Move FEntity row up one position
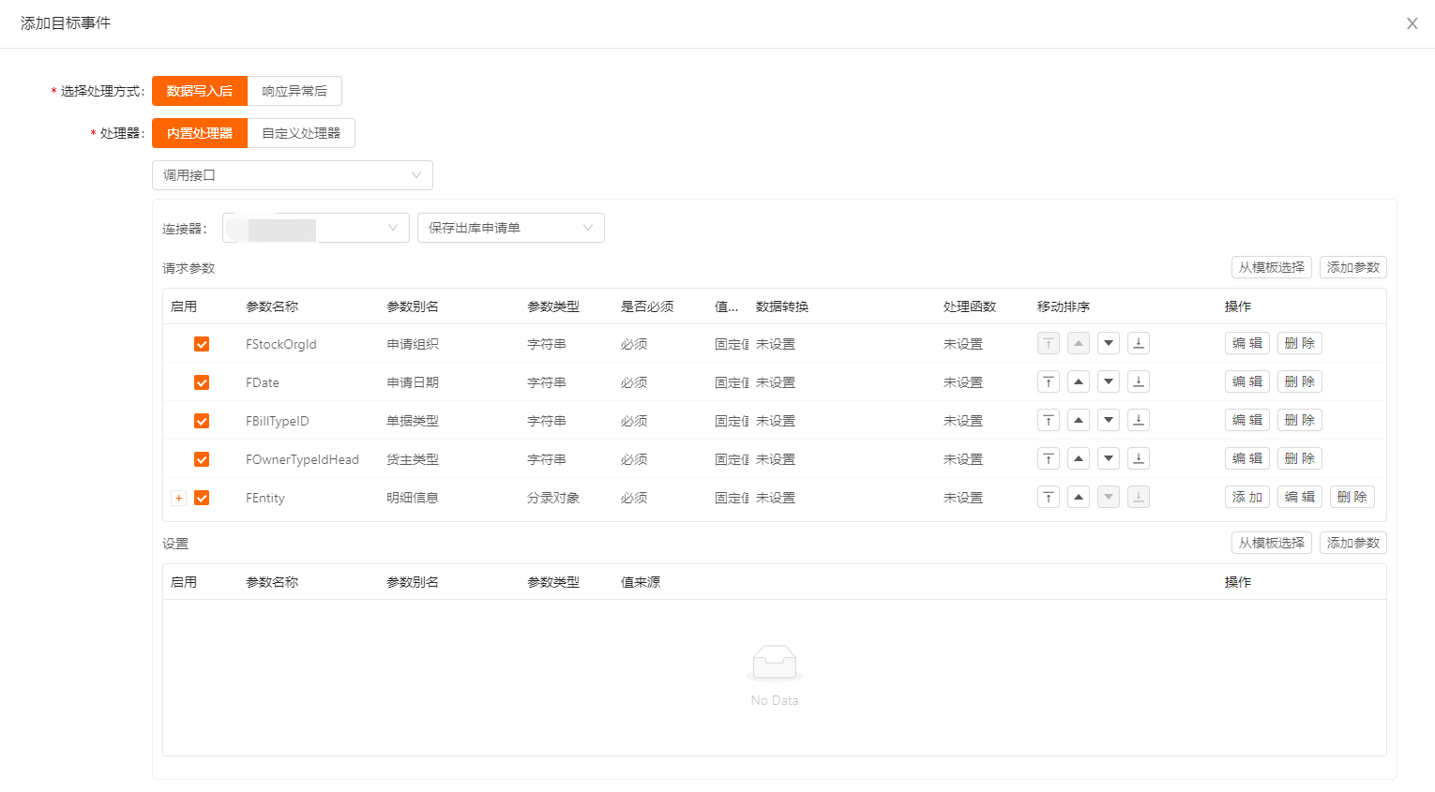This screenshot has width=1435, height=792. (1079, 498)
